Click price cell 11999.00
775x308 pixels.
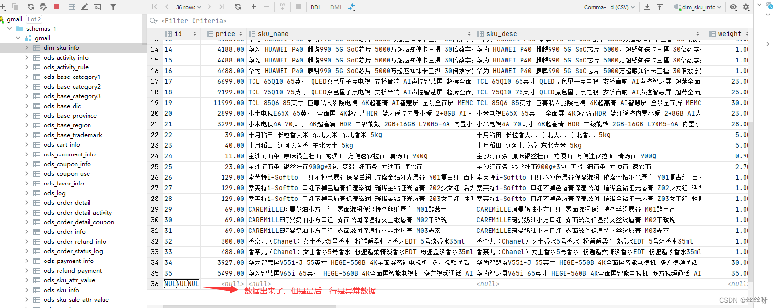click(224, 103)
